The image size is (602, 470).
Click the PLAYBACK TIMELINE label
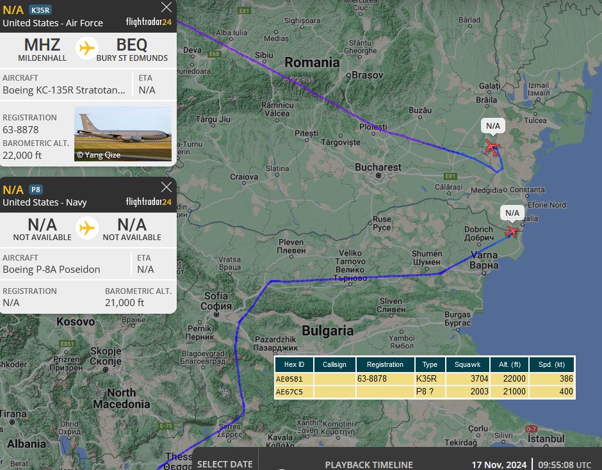point(369,465)
